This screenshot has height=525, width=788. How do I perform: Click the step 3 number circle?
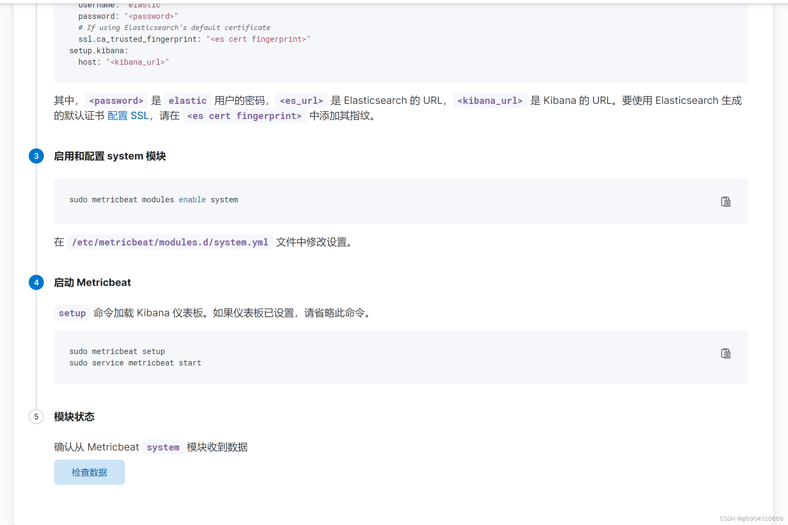click(x=36, y=156)
